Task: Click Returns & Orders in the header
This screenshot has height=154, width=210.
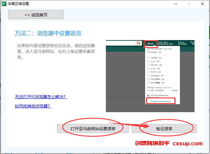Action: click(182, 43)
